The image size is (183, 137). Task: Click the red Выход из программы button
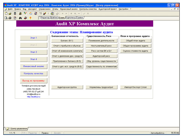tap(34, 81)
